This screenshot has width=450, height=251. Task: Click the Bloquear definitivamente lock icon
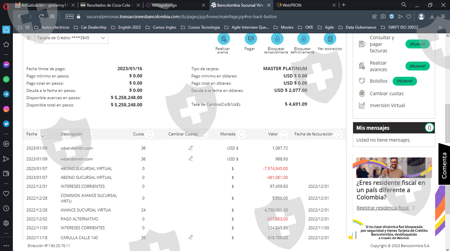click(x=303, y=39)
